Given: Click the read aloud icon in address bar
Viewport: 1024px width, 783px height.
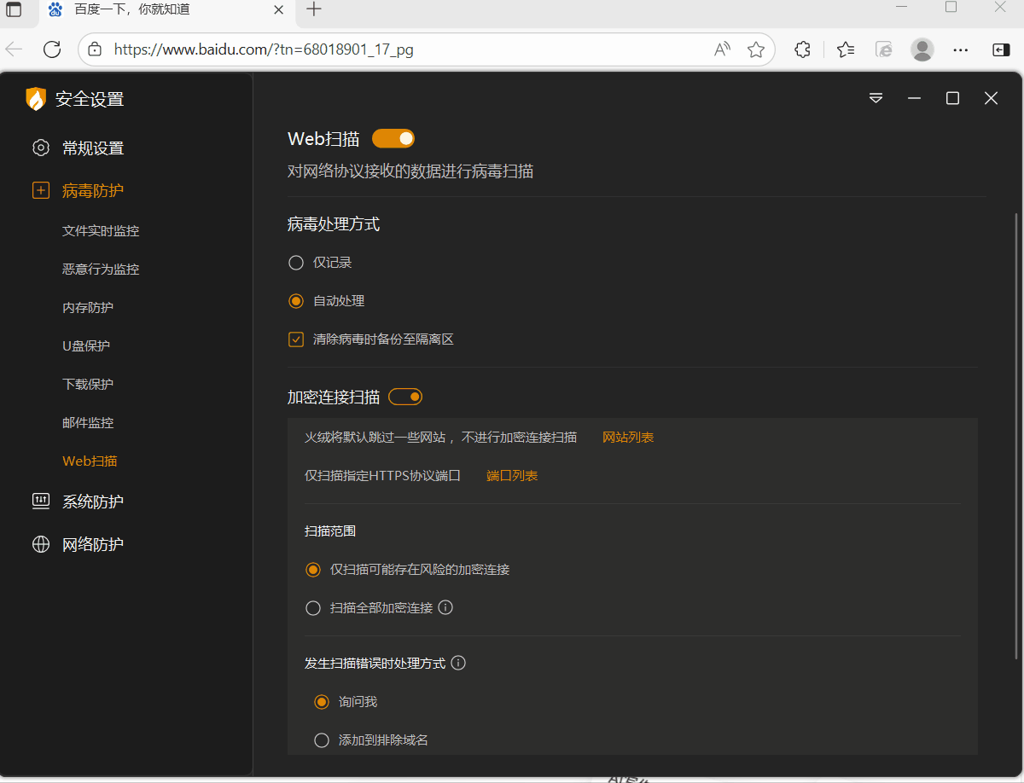Looking at the screenshot, I should 722,49.
